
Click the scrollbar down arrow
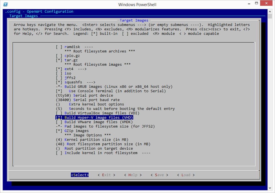click(270, 188)
